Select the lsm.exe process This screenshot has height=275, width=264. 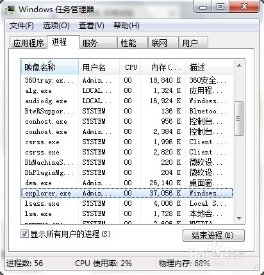tap(127, 213)
